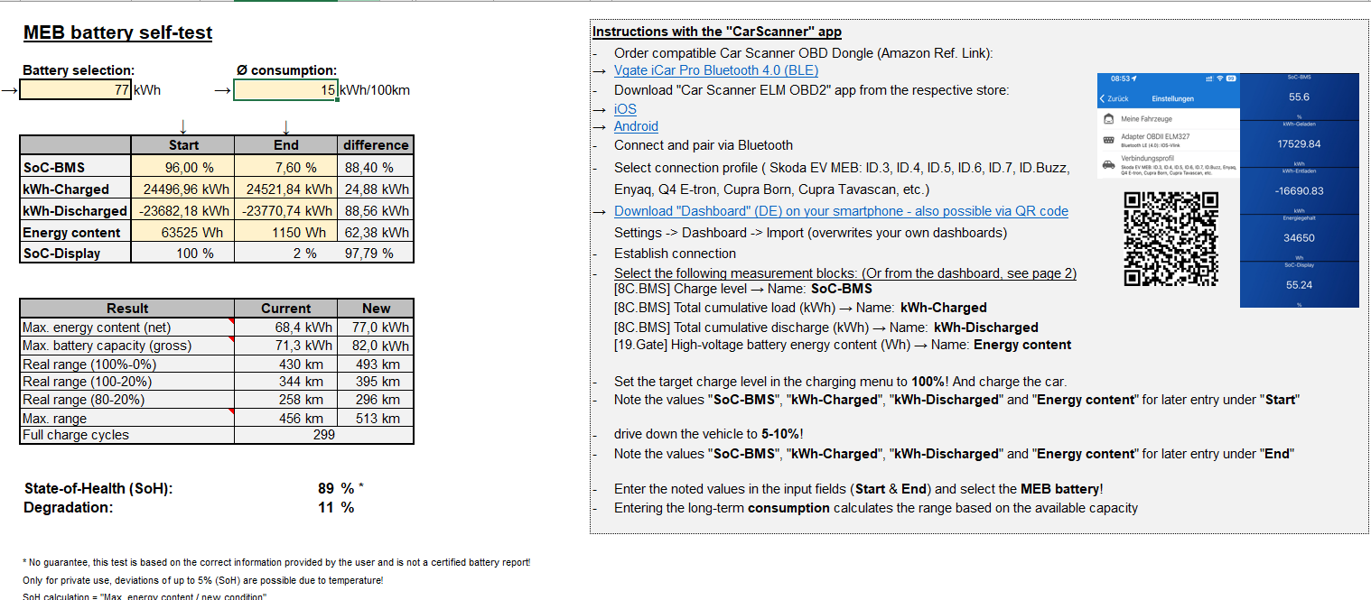The height and width of the screenshot is (600, 1371).
Task: Click the "MEB battery self-test" title
Action: click(118, 33)
